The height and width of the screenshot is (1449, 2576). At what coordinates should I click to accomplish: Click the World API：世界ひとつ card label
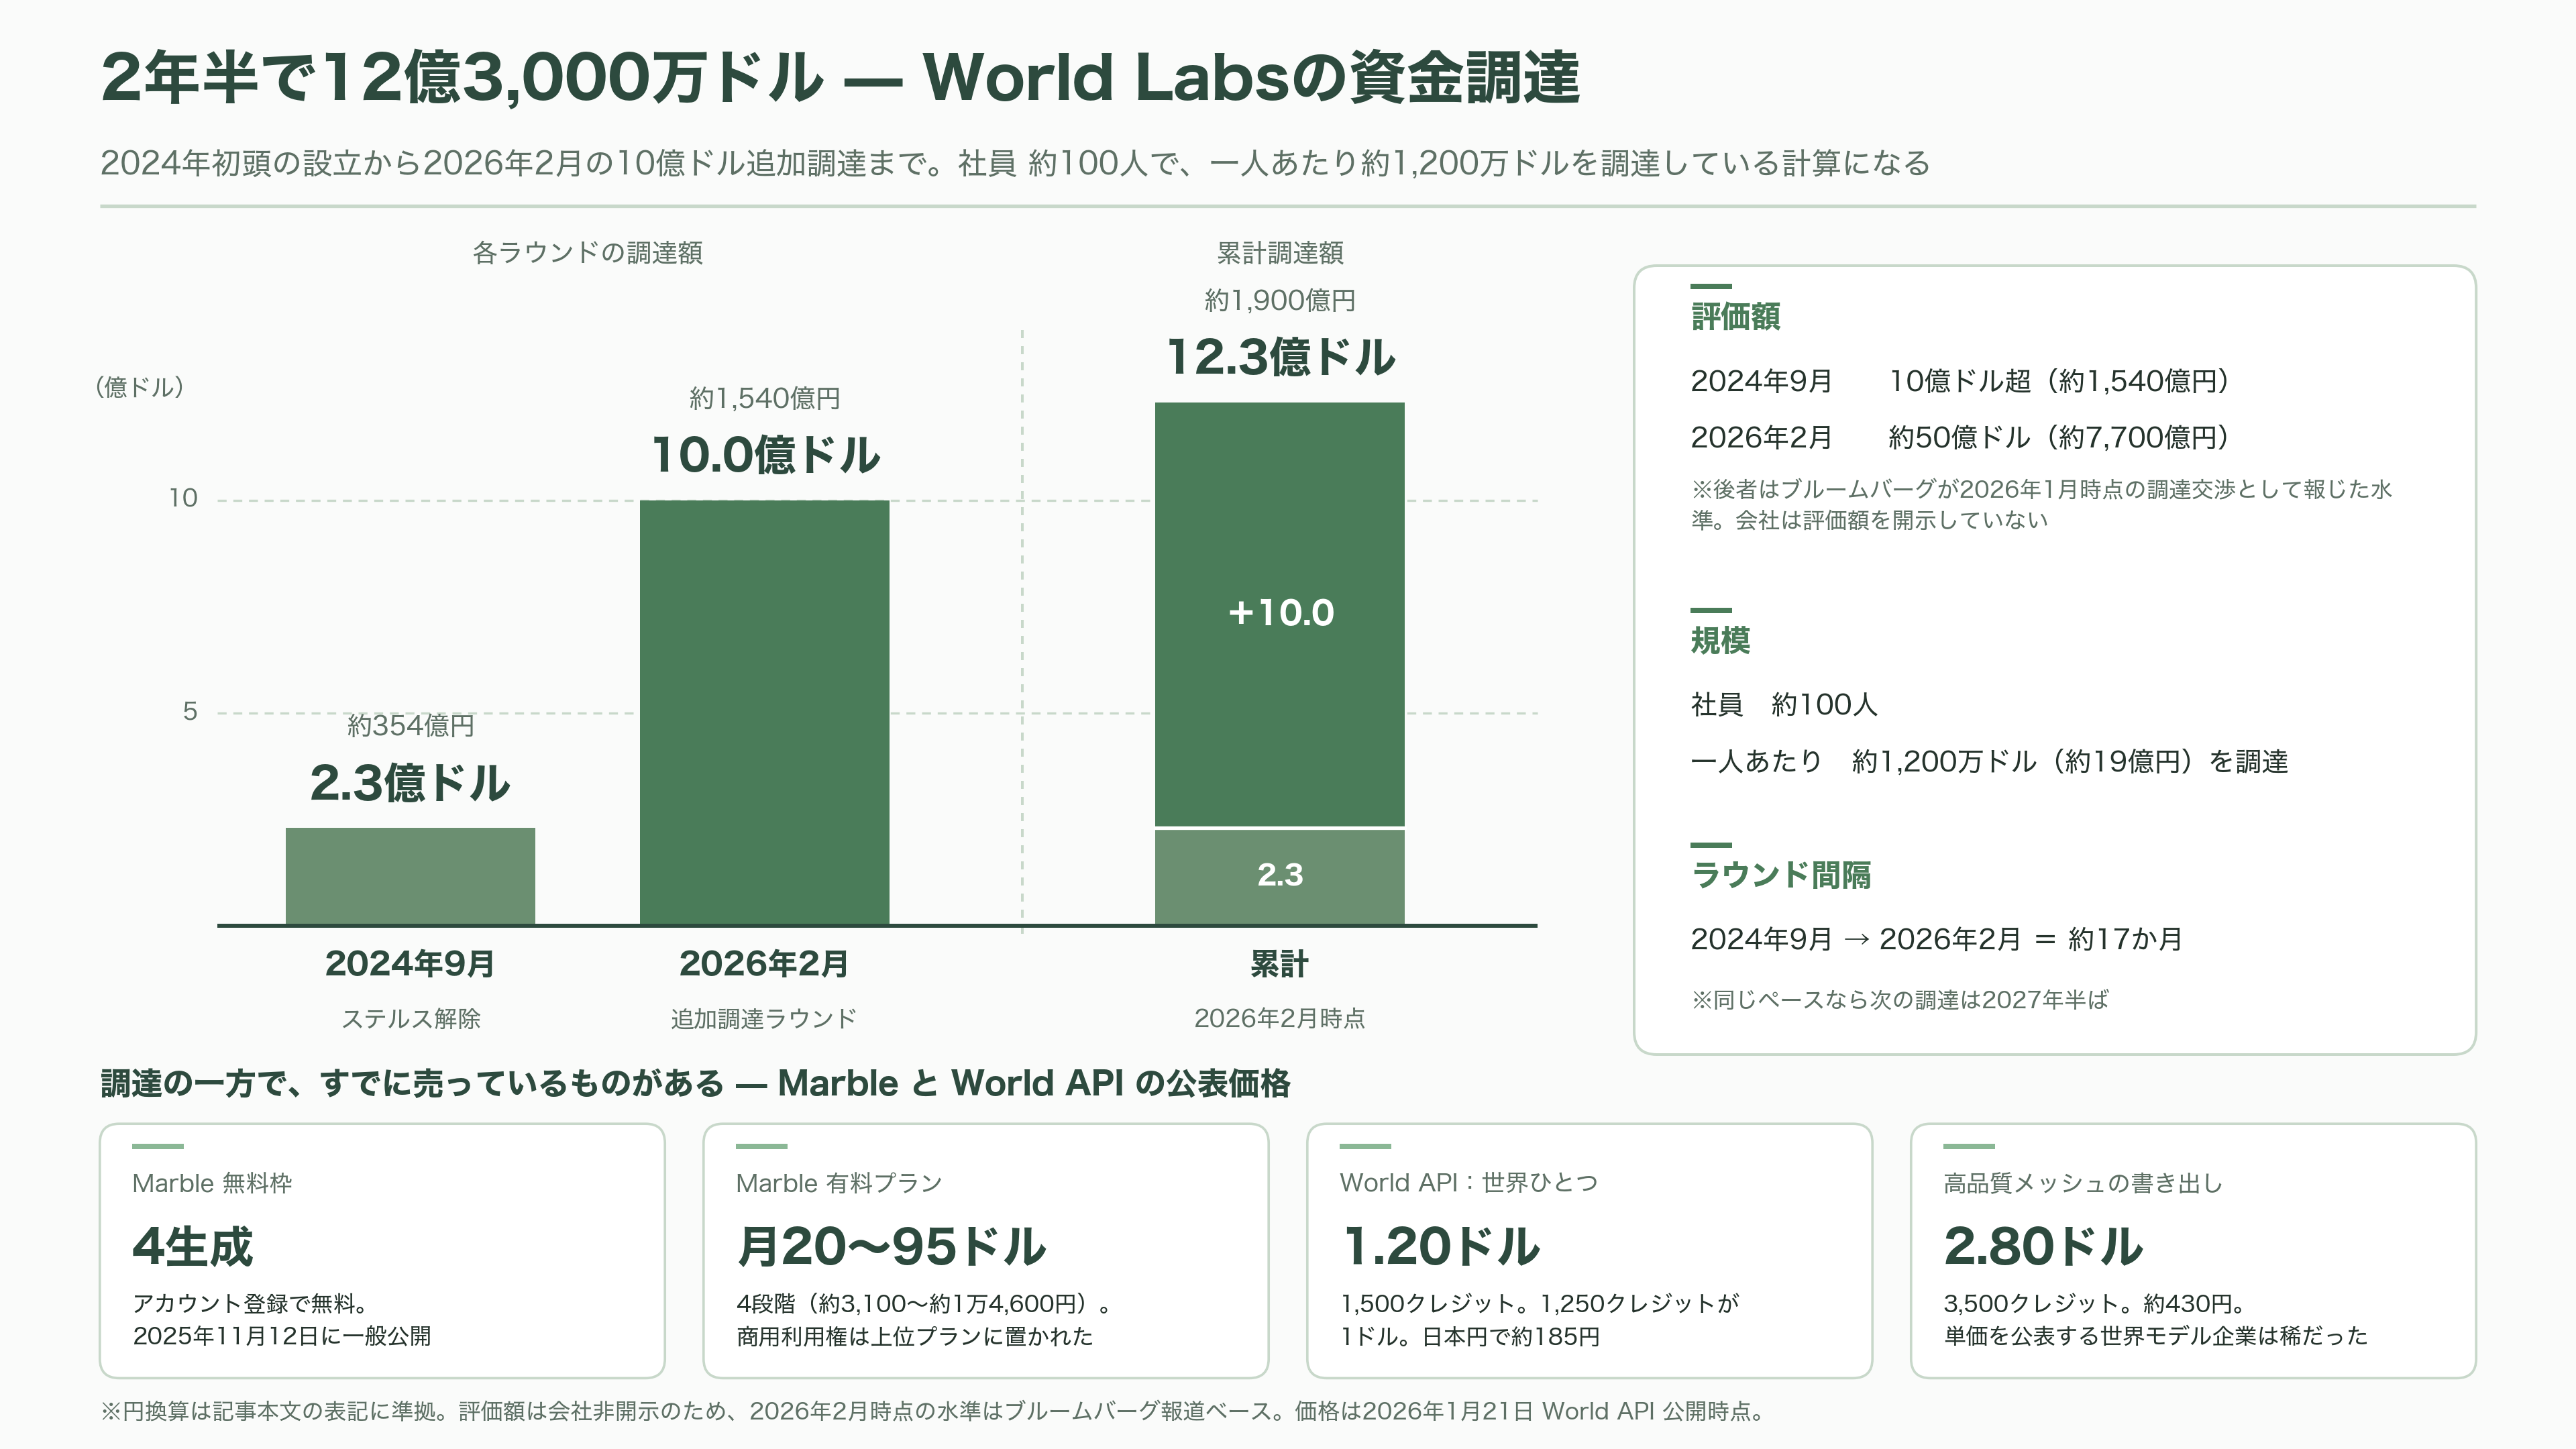(x=1468, y=1184)
